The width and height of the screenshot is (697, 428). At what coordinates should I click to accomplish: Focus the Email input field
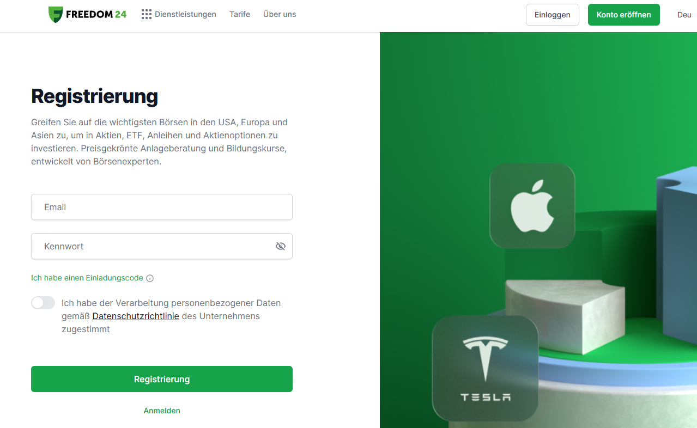pos(162,207)
